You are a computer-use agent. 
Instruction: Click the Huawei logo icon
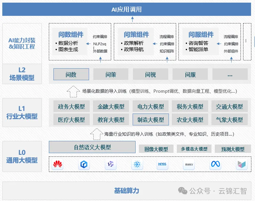(58, 164)
